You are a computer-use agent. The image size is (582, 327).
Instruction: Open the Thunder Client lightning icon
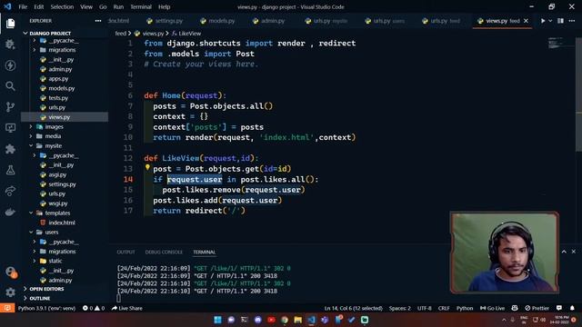(x=10, y=65)
